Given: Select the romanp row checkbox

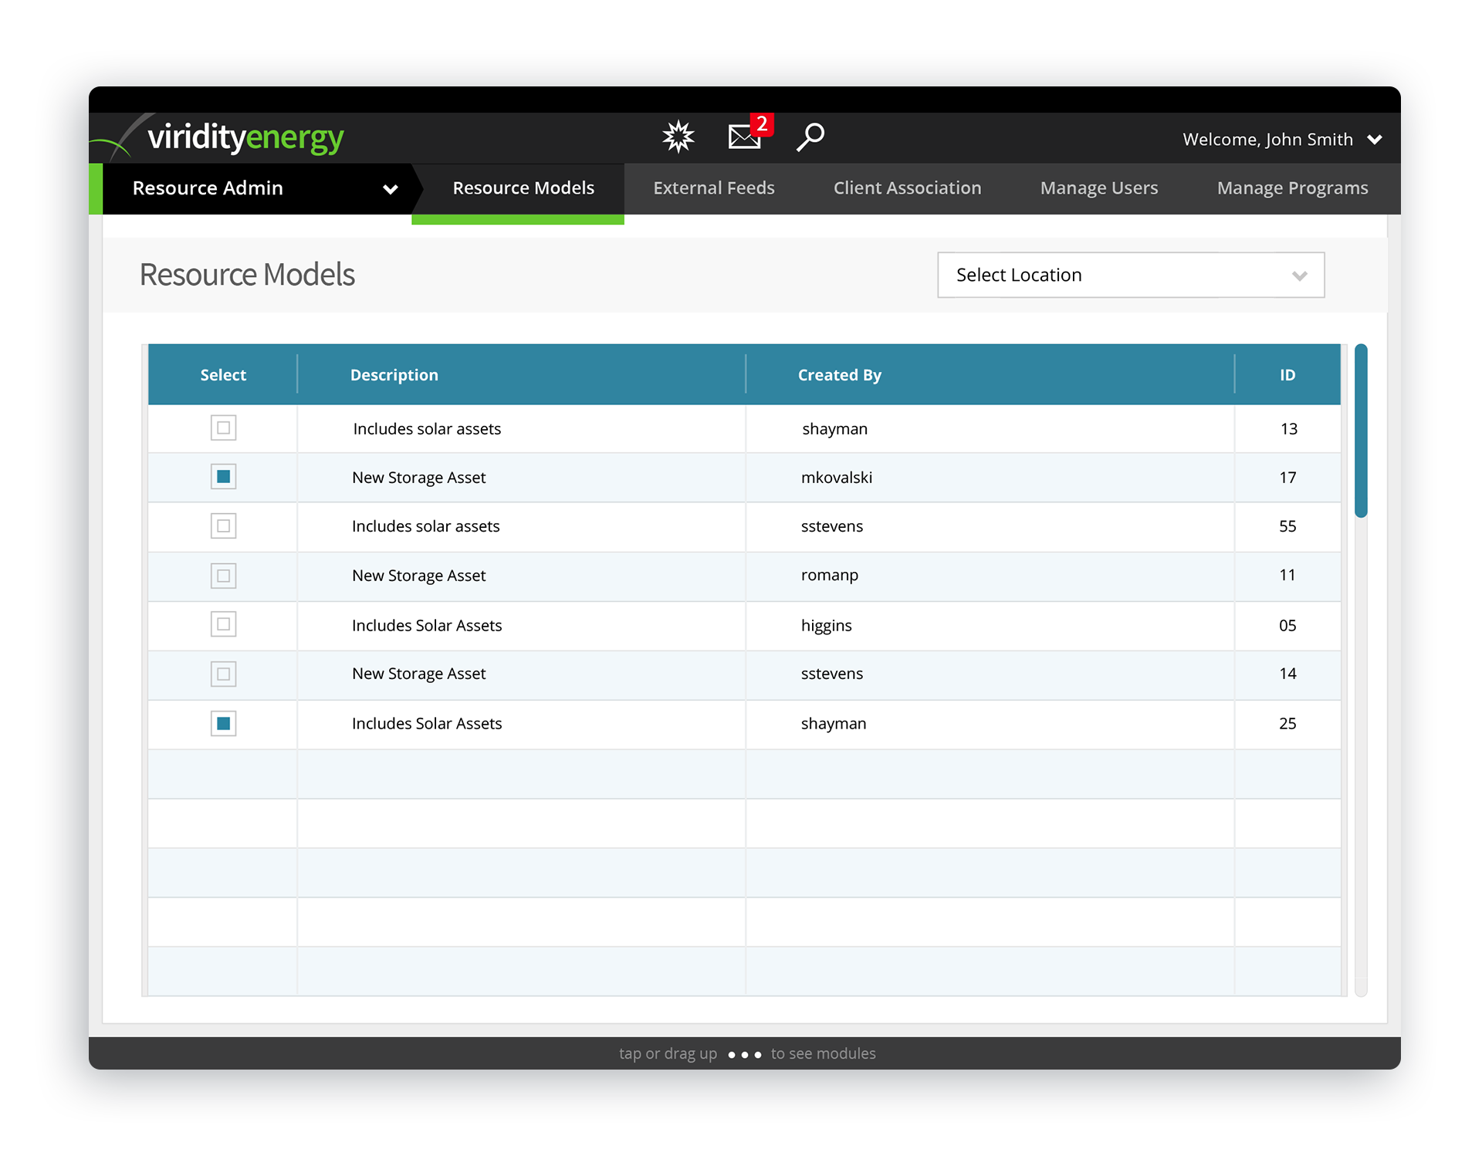Looking at the screenshot, I should [223, 576].
